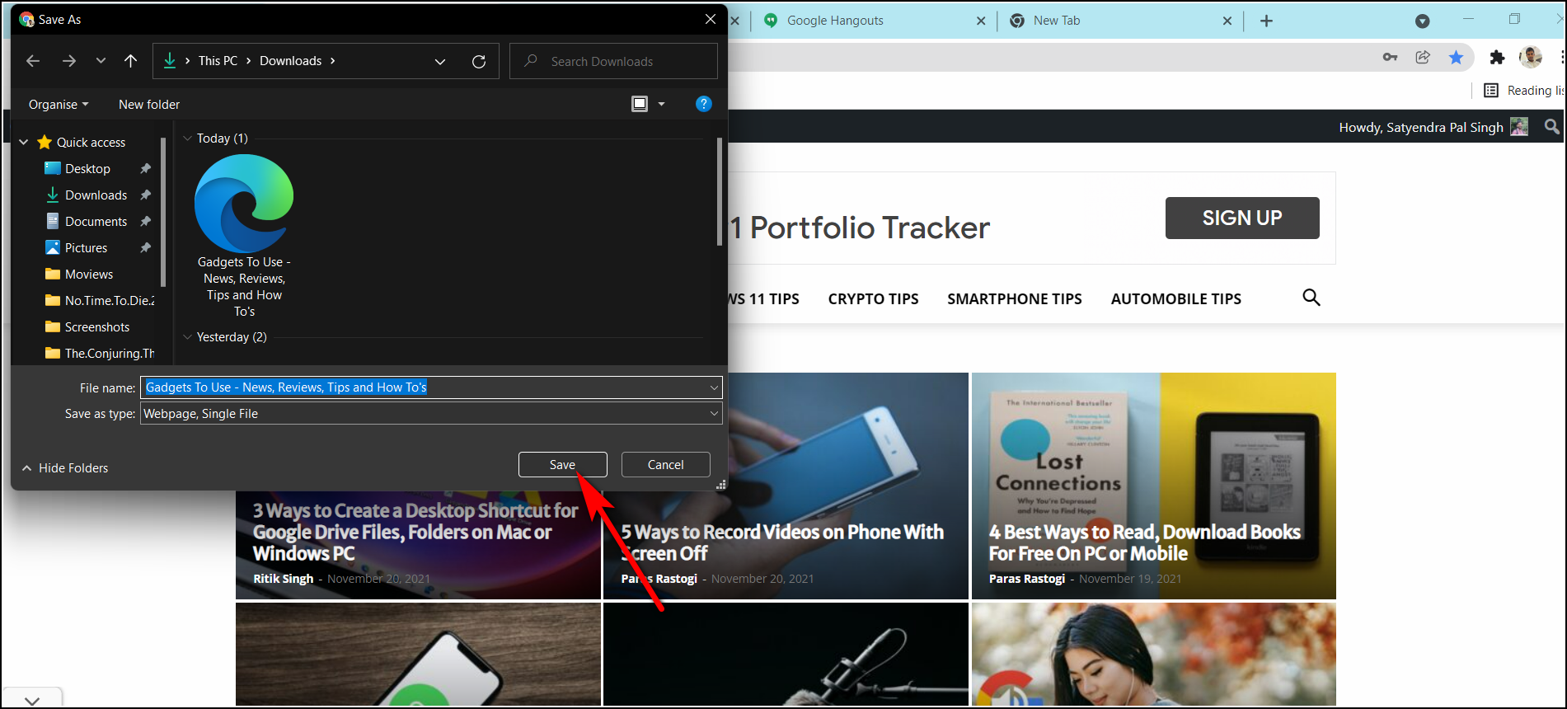Click file list vertical scrollbar

pos(720,192)
